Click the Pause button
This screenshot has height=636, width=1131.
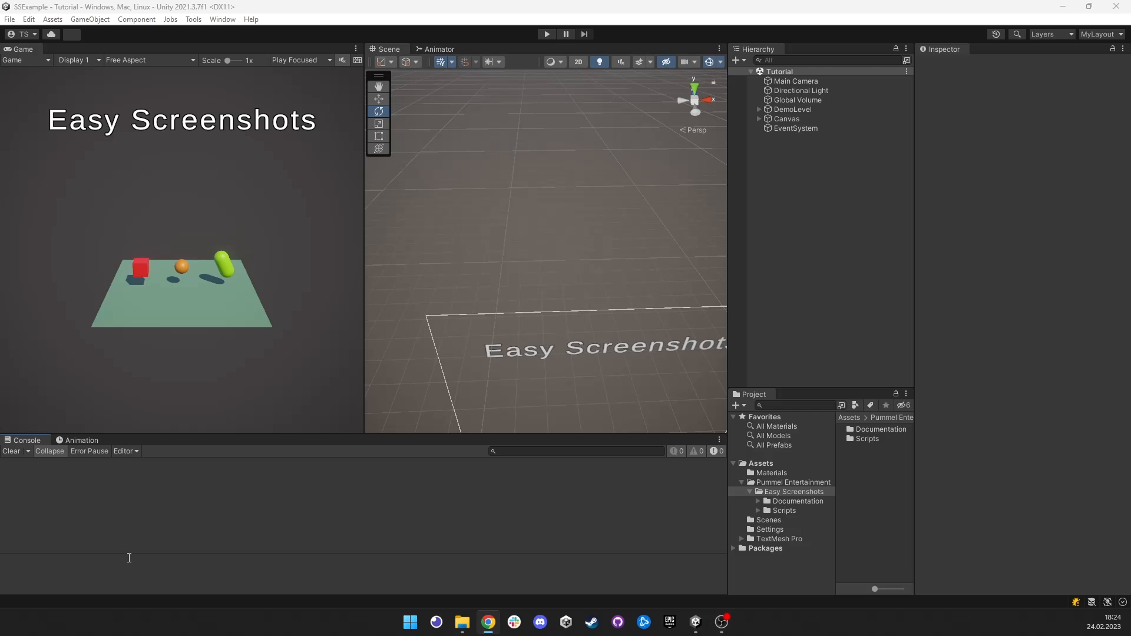pos(565,34)
